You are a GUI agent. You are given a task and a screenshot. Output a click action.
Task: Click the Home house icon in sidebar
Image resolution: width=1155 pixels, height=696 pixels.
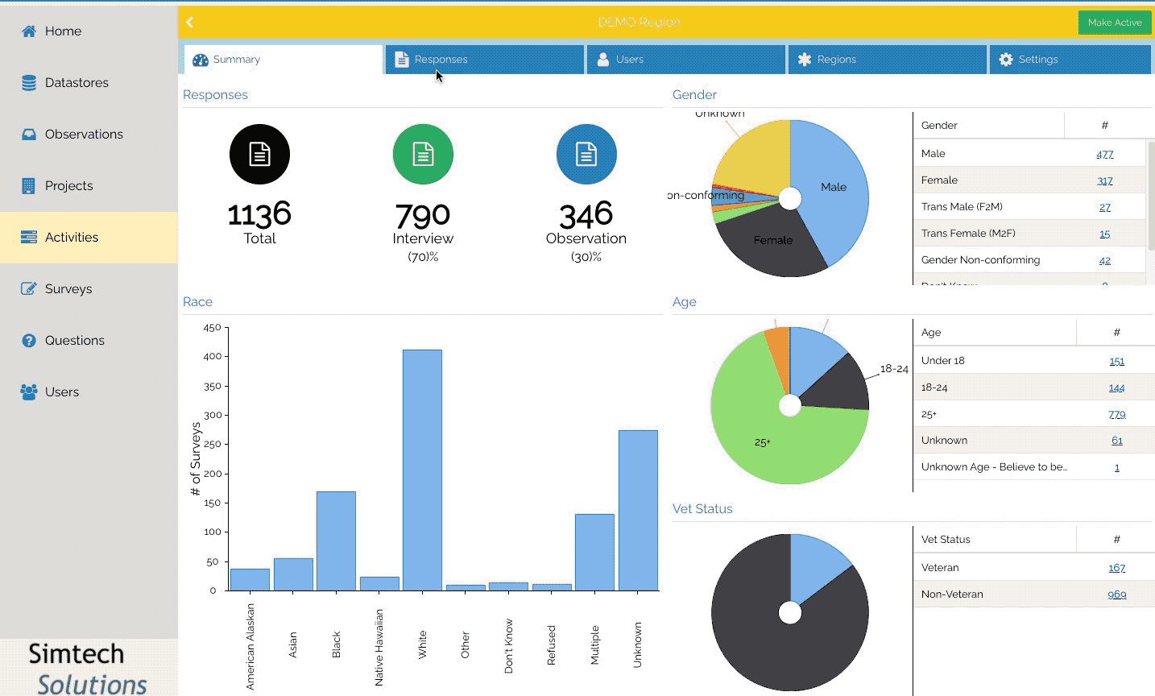[29, 31]
